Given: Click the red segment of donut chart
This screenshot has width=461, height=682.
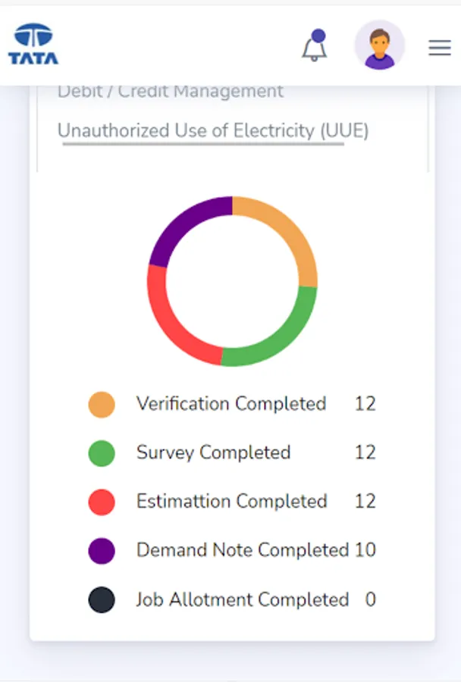Looking at the screenshot, I should click(173, 326).
